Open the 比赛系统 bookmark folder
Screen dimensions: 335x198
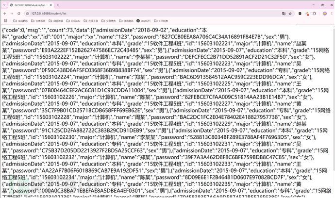[38, 21]
